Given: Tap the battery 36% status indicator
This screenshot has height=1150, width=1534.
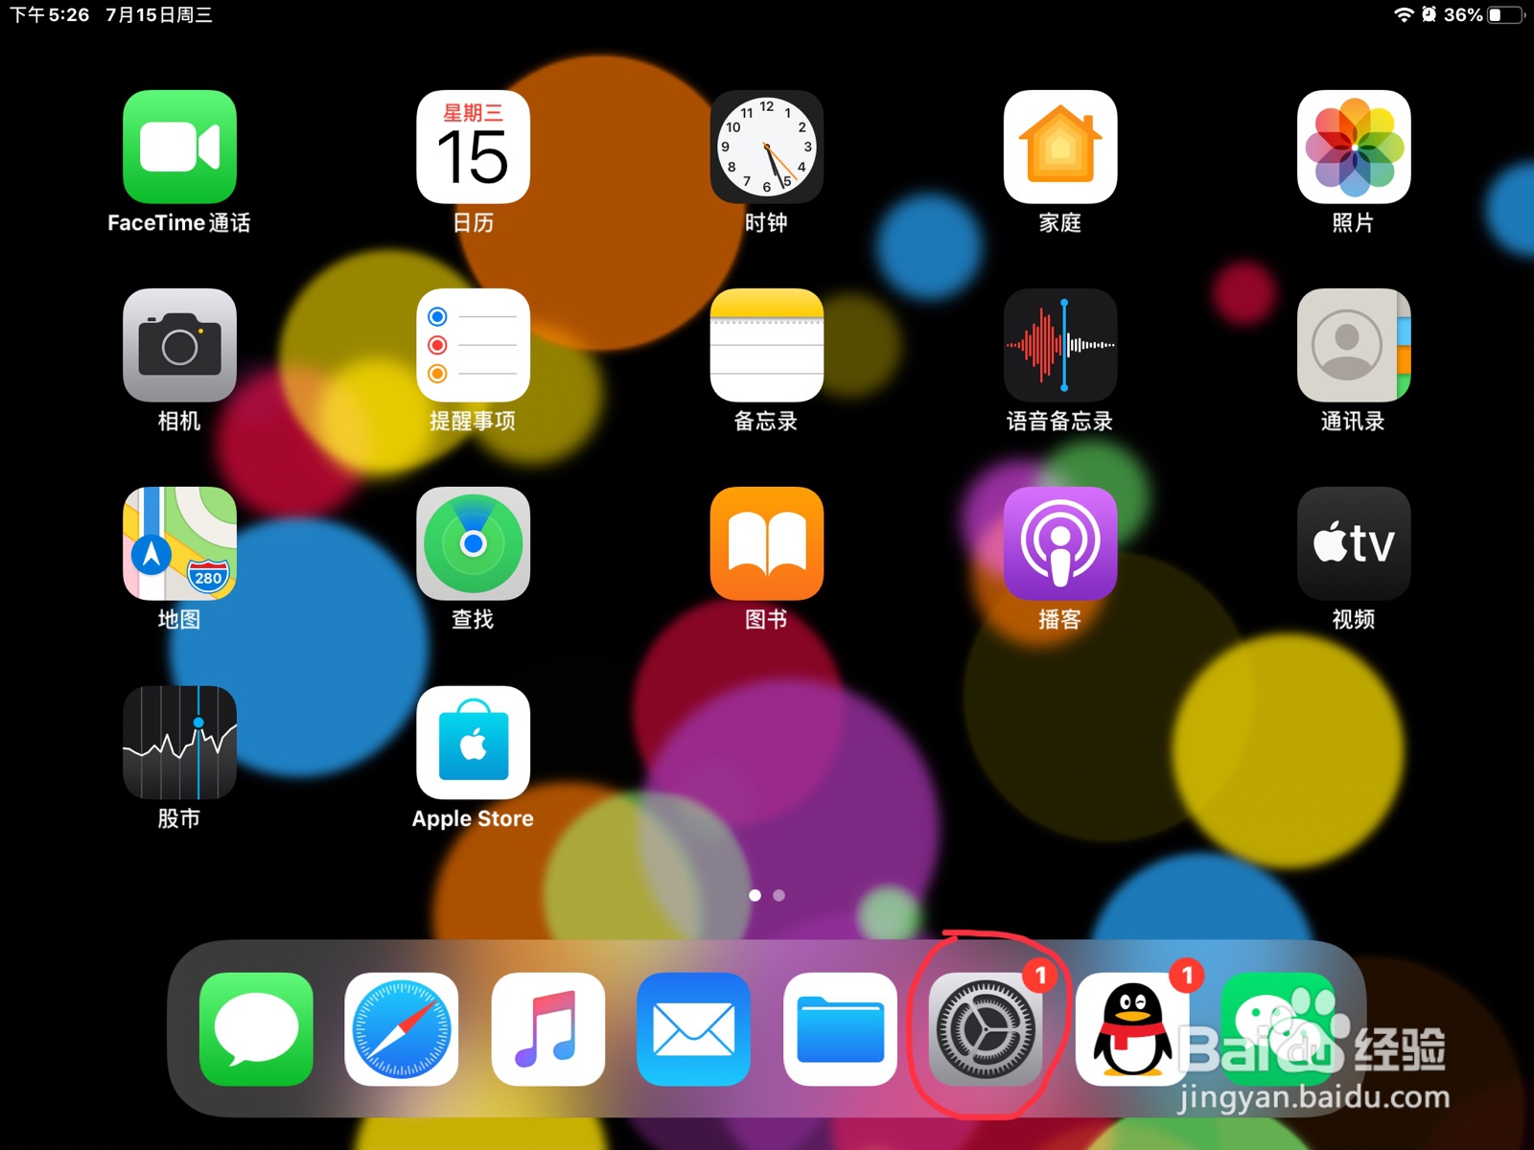Looking at the screenshot, I should coord(1483,14).
